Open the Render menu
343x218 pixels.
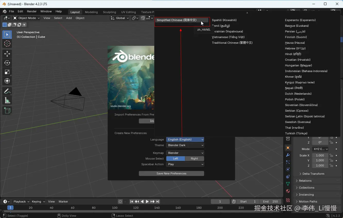tap(32, 12)
